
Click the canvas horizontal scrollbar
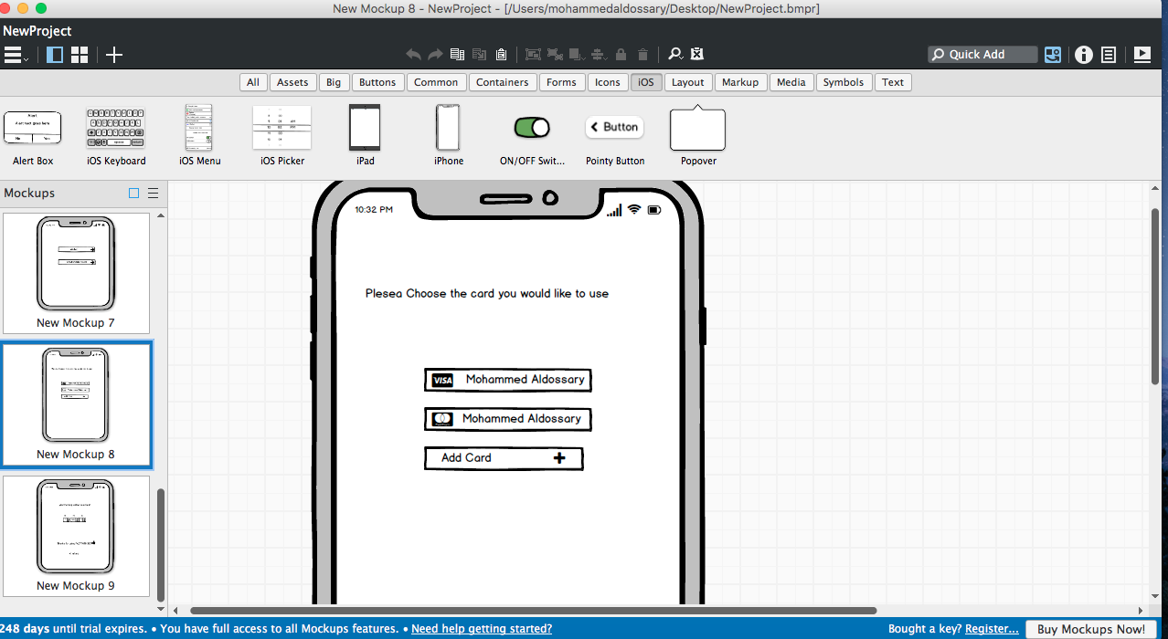pos(533,611)
